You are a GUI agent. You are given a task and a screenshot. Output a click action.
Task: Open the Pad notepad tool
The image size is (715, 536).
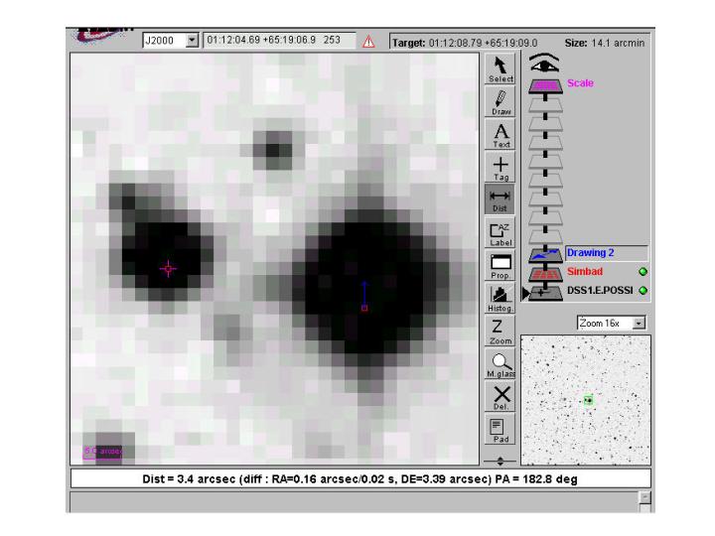(501, 429)
